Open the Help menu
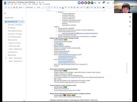This screenshot has height=102, width=137. 41,4
